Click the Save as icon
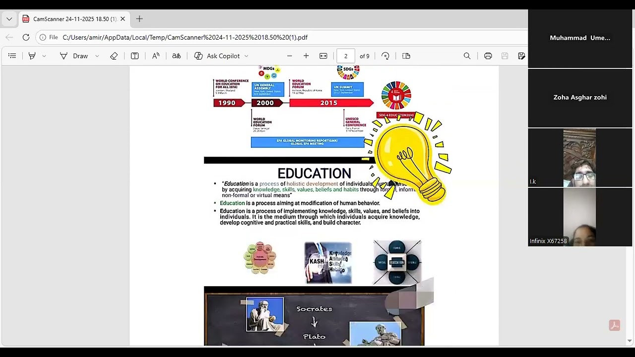Screen dimensions: 635x357 pos(521,56)
